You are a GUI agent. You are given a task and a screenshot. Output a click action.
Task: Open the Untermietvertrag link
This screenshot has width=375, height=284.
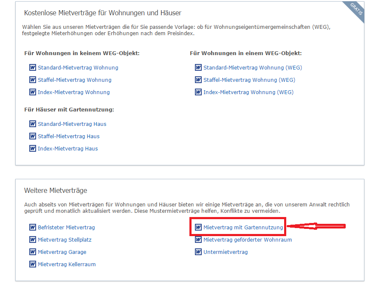coord(225,252)
